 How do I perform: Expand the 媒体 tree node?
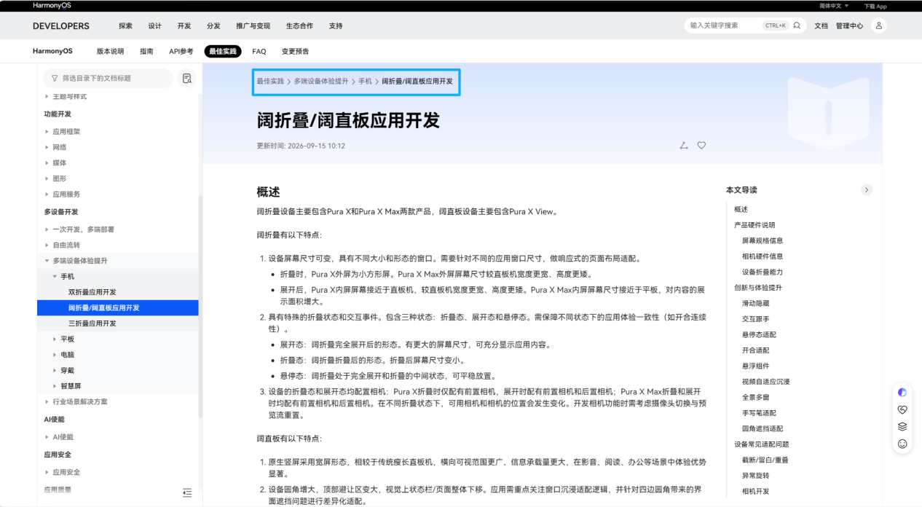[47, 163]
